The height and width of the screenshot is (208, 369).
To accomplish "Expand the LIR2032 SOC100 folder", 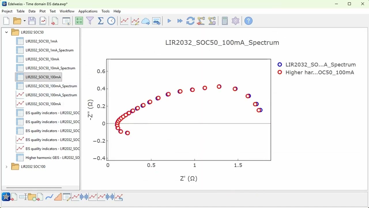I will click(6, 167).
